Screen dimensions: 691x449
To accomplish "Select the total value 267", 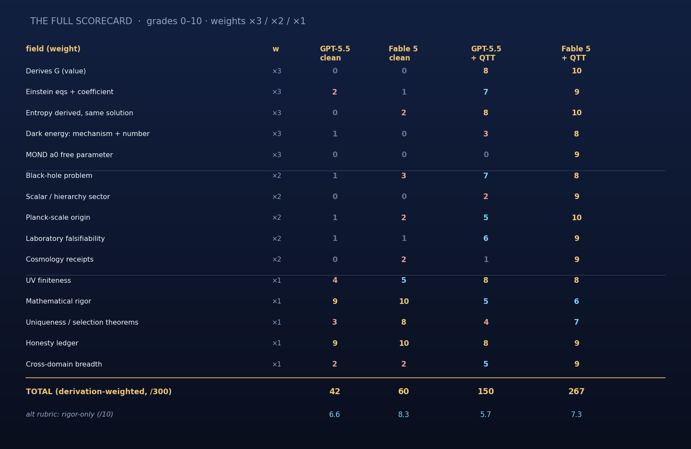I will pyautogui.click(x=577, y=392).
